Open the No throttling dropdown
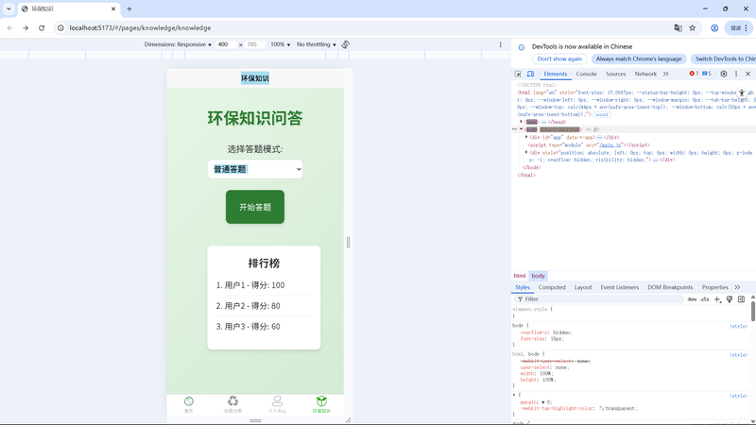756x425 pixels. point(317,44)
